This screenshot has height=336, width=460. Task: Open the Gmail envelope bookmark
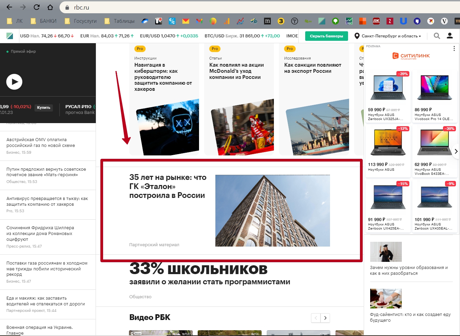pos(185,21)
